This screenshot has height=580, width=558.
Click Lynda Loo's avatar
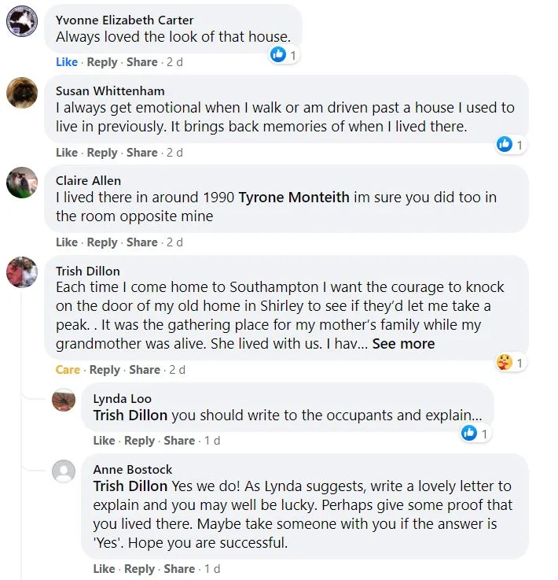64,400
